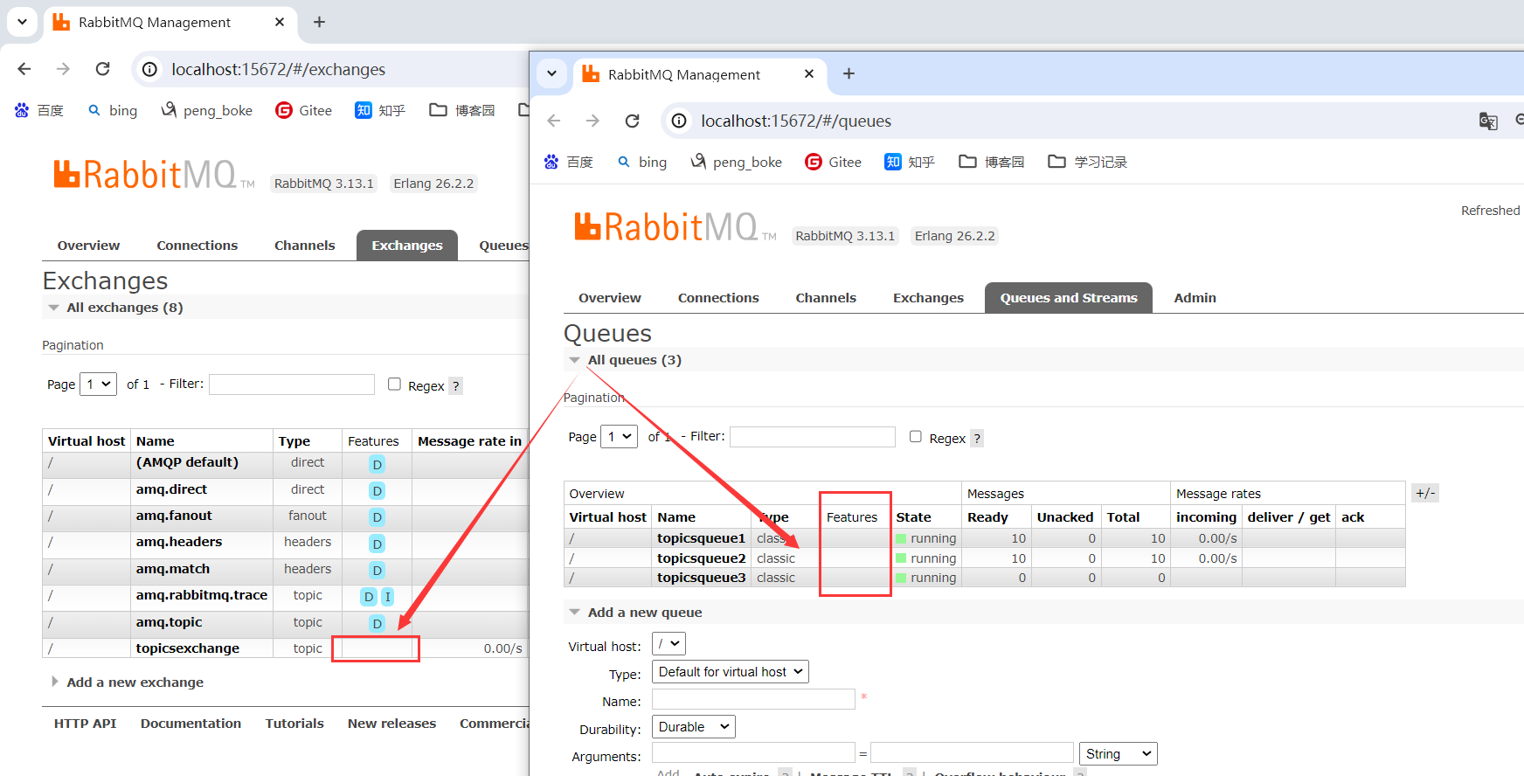
Task: Focus Filter input on queues page
Action: coord(813,437)
